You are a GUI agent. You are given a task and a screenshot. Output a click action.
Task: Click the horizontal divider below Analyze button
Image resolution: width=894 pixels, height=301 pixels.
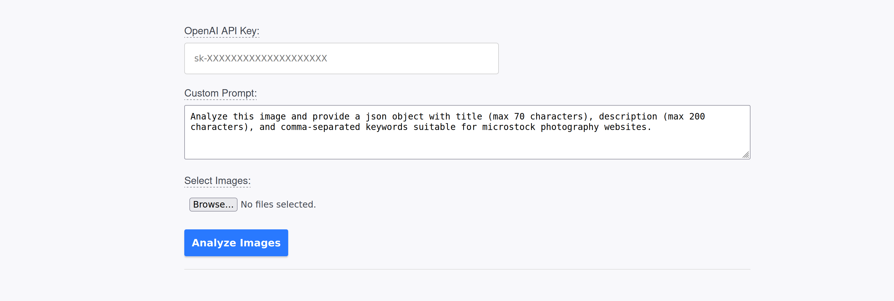click(x=467, y=269)
